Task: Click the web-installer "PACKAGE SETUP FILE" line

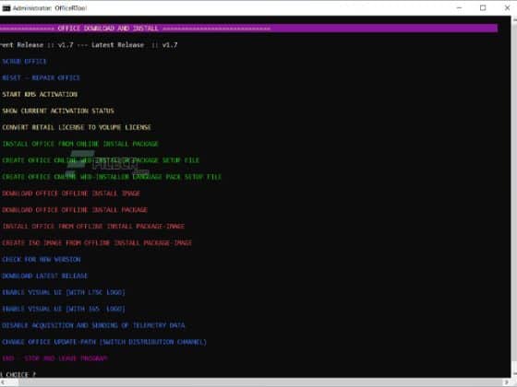Action: click(x=101, y=160)
